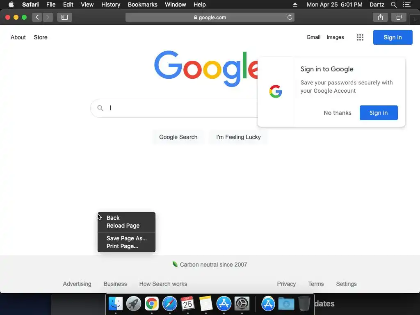420x315 pixels.
Task: Click Sign in inside the popup
Action: click(379, 113)
